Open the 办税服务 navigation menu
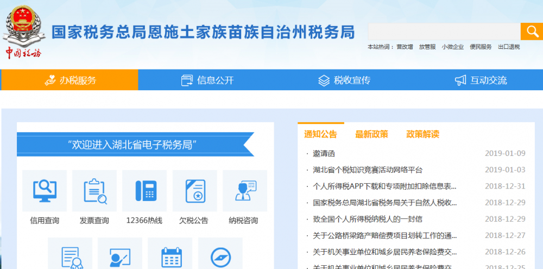The height and width of the screenshot is (269, 543). pos(70,80)
